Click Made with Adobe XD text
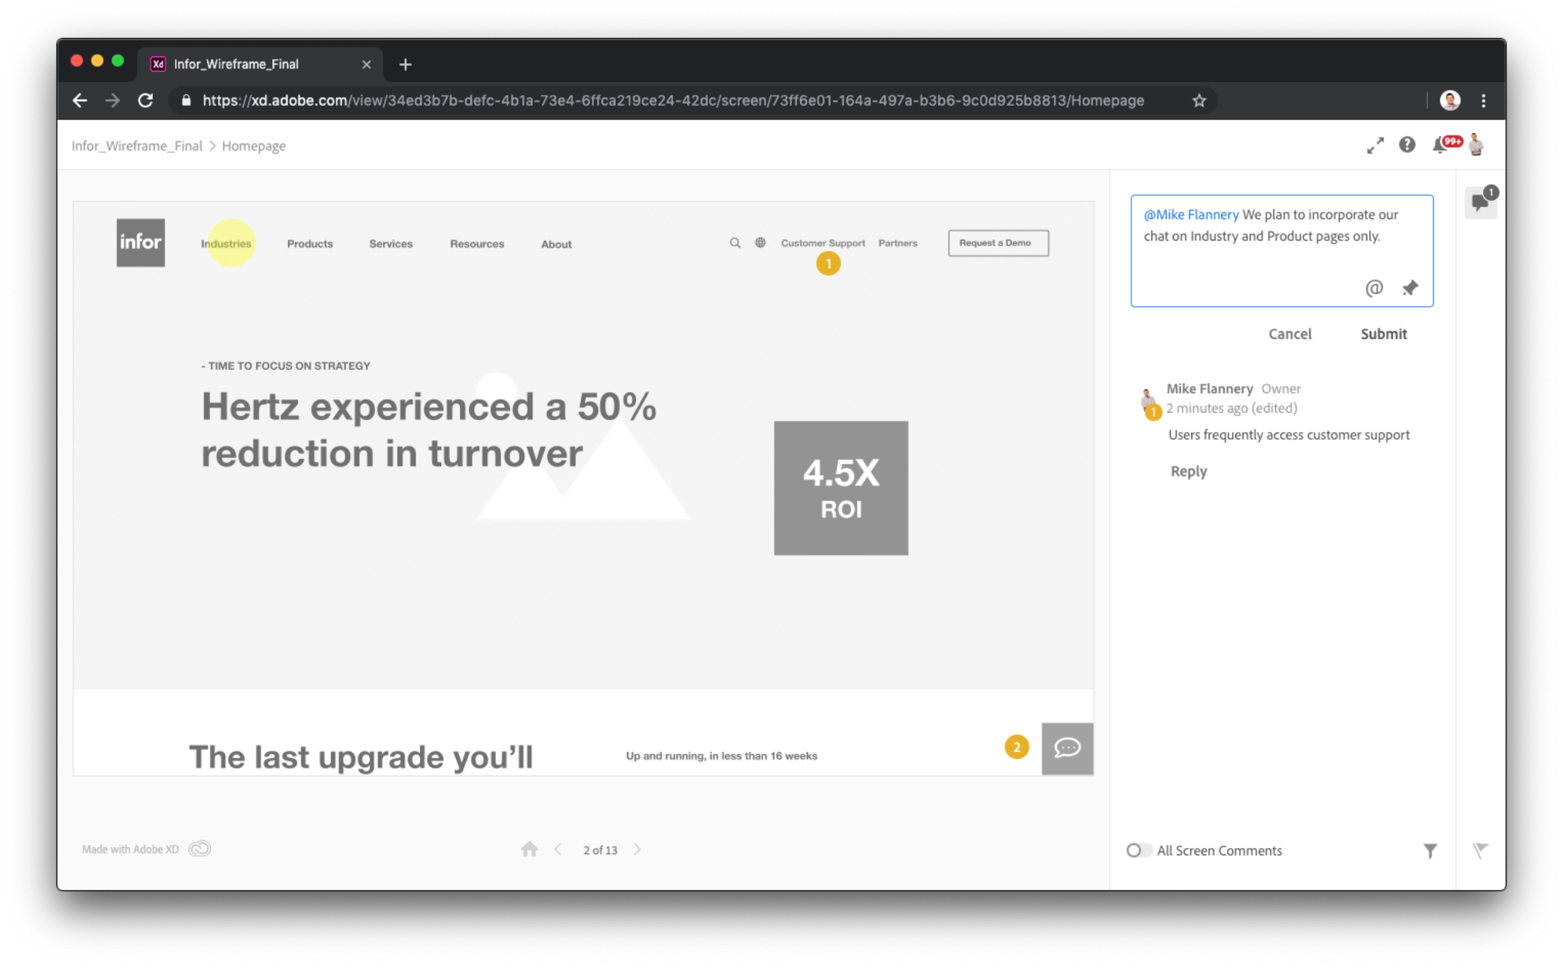This screenshot has width=1563, height=966. [x=130, y=849]
